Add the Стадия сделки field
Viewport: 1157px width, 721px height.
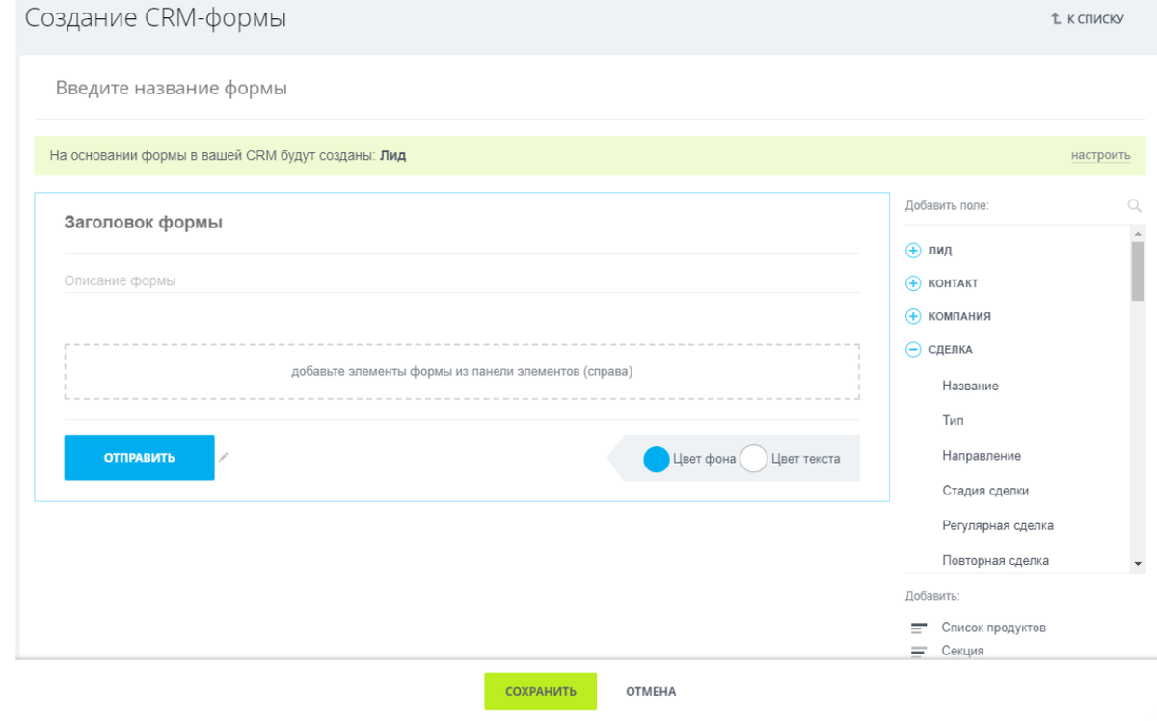coord(985,491)
